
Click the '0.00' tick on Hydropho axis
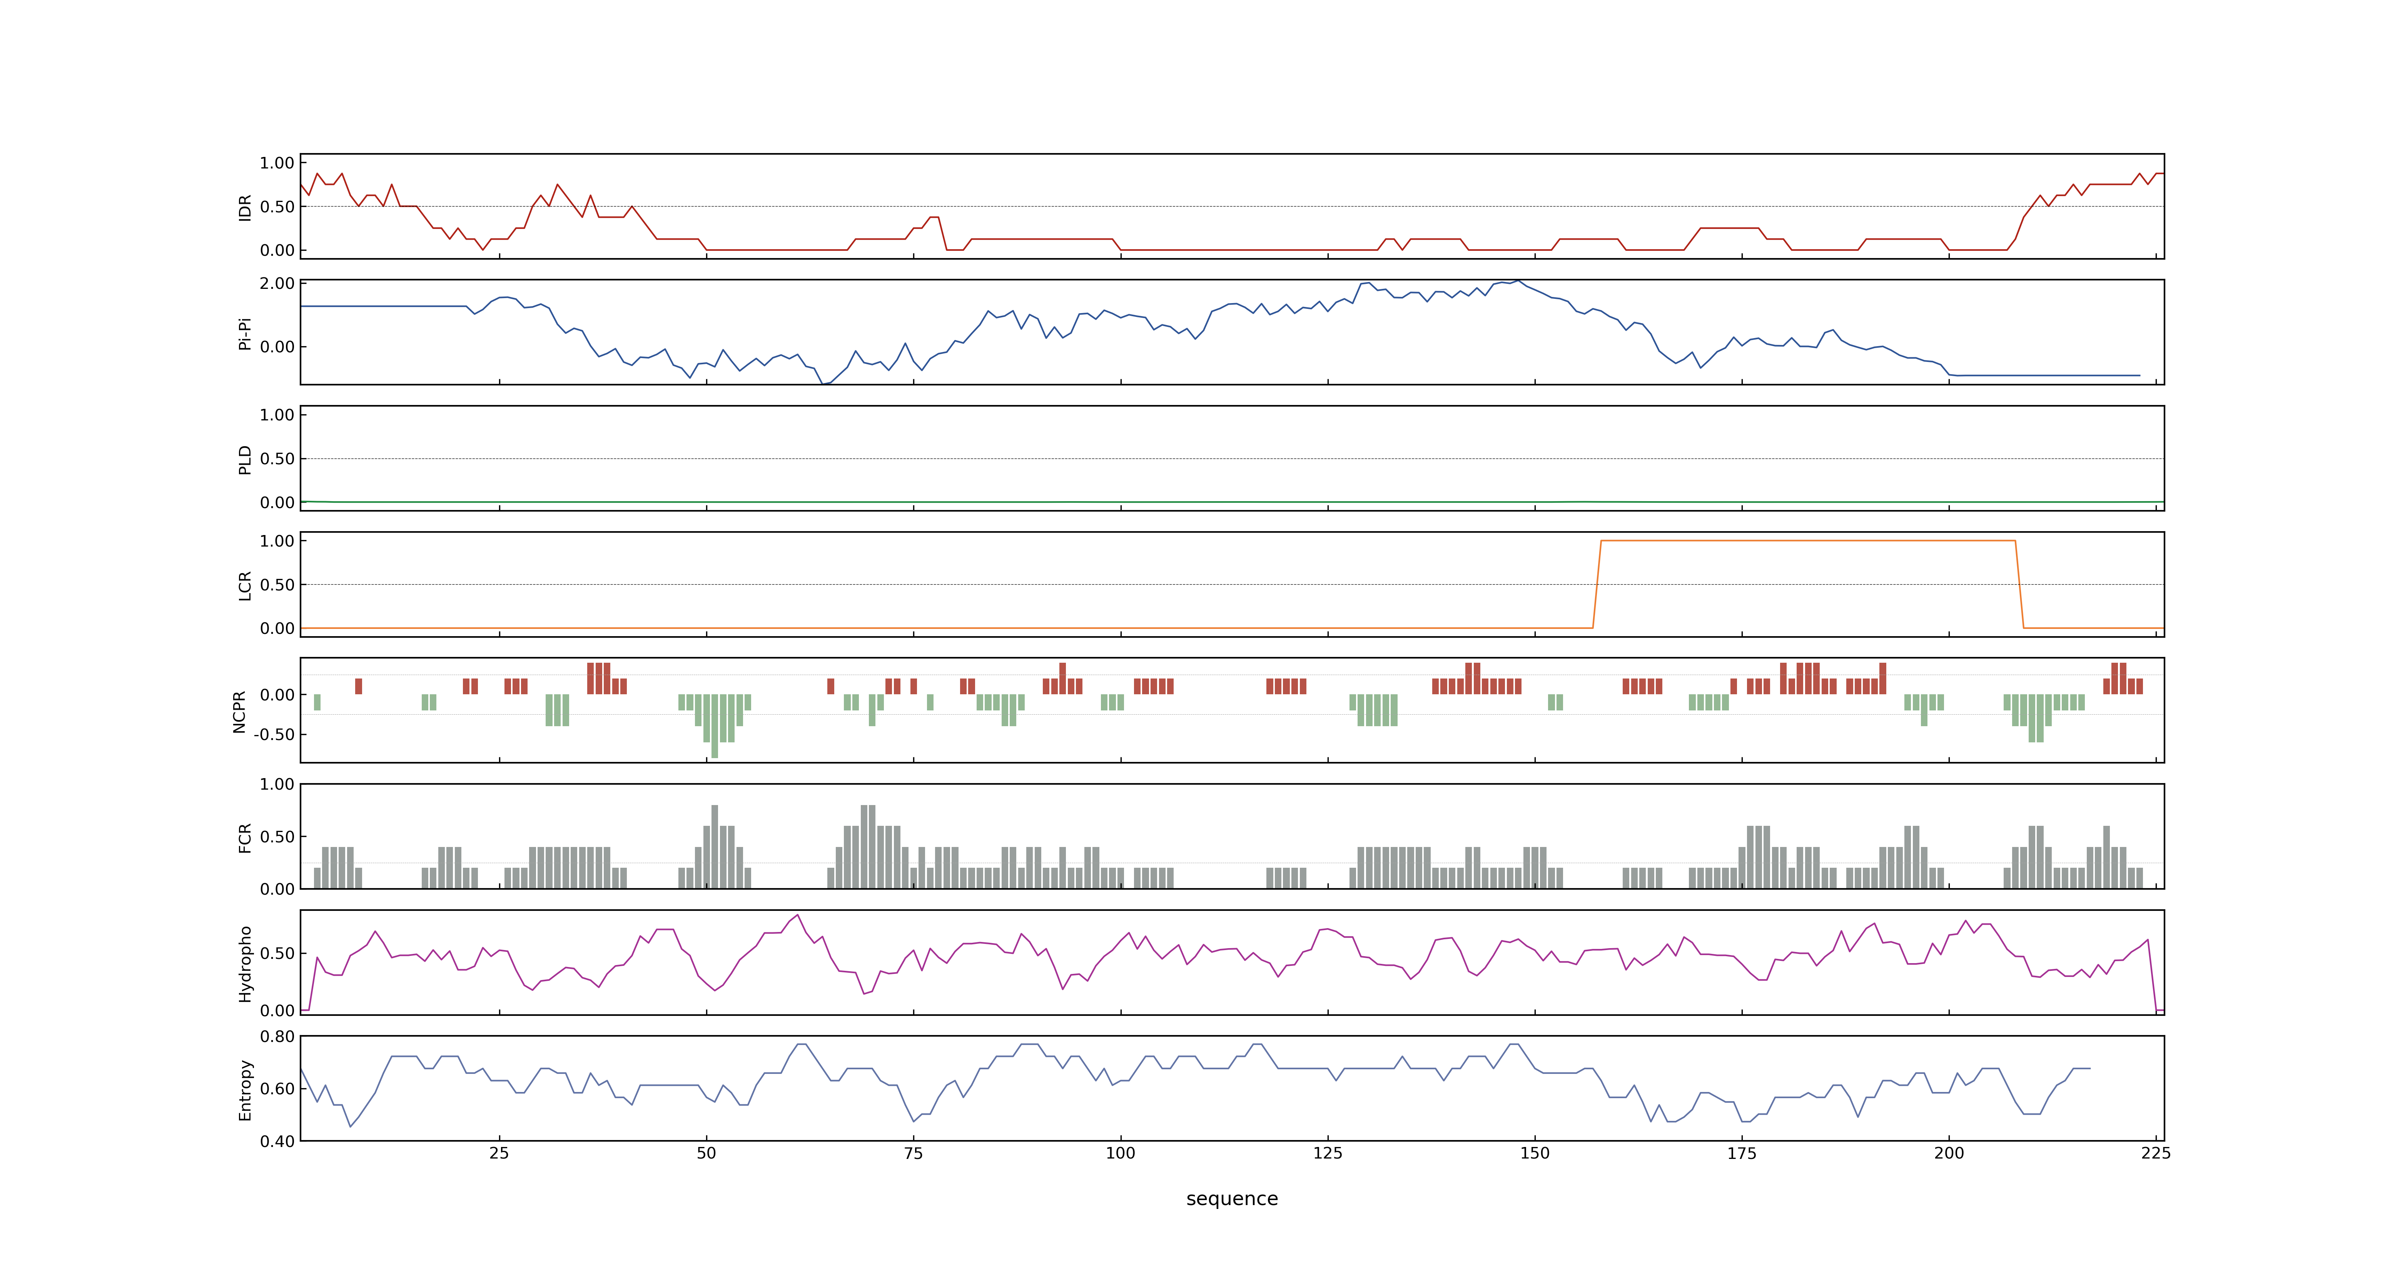(277, 1010)
